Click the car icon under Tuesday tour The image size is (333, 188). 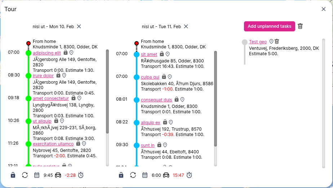click(x=166, y=175)
